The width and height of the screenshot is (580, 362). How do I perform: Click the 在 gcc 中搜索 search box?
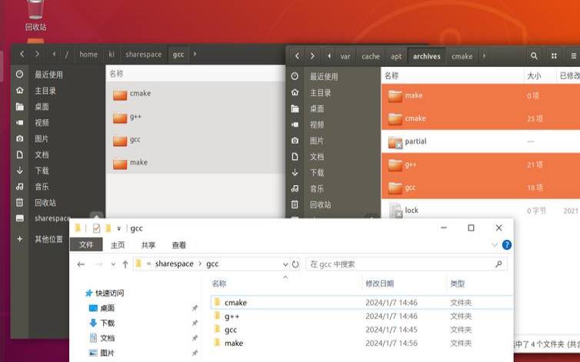pos(406,264)
